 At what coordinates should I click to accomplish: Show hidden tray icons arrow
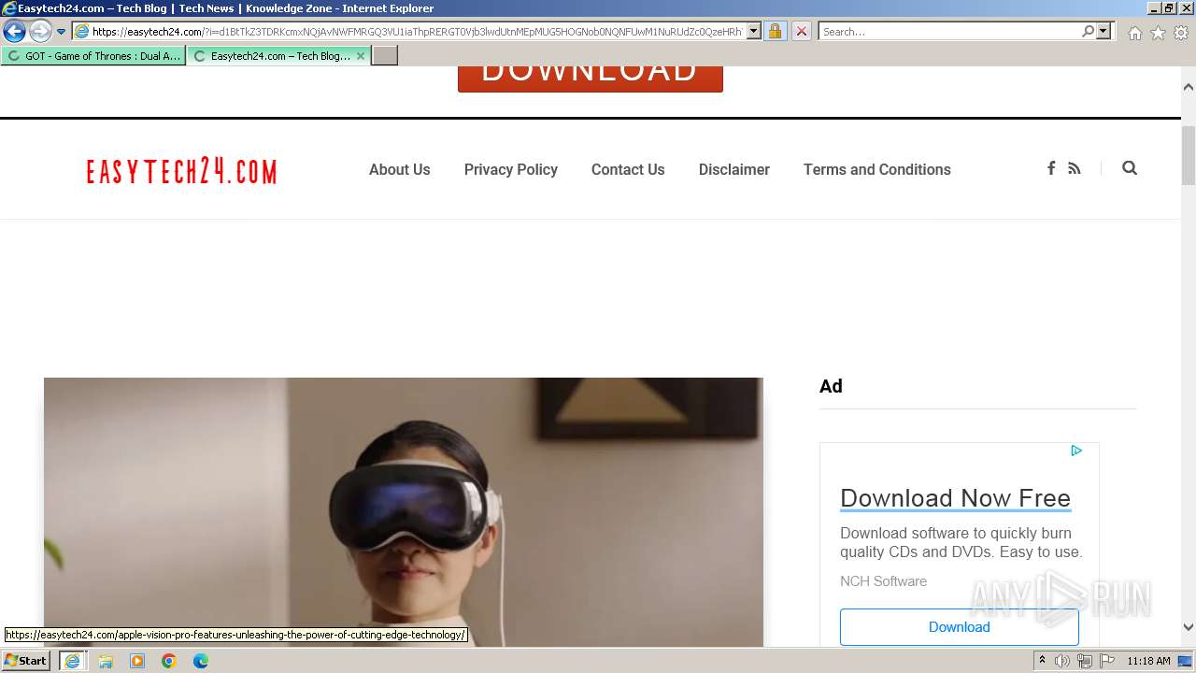(1042, 661)
